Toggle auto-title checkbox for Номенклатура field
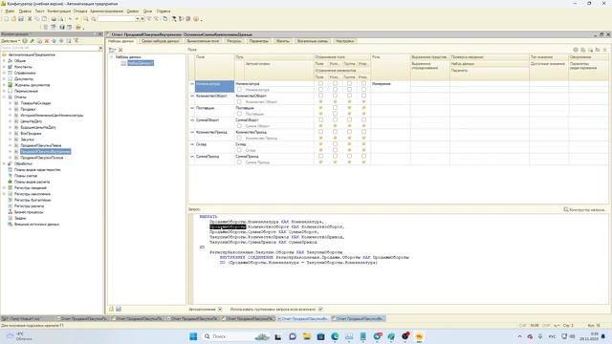This screenshot has height=344, width=612. [239, 90]
